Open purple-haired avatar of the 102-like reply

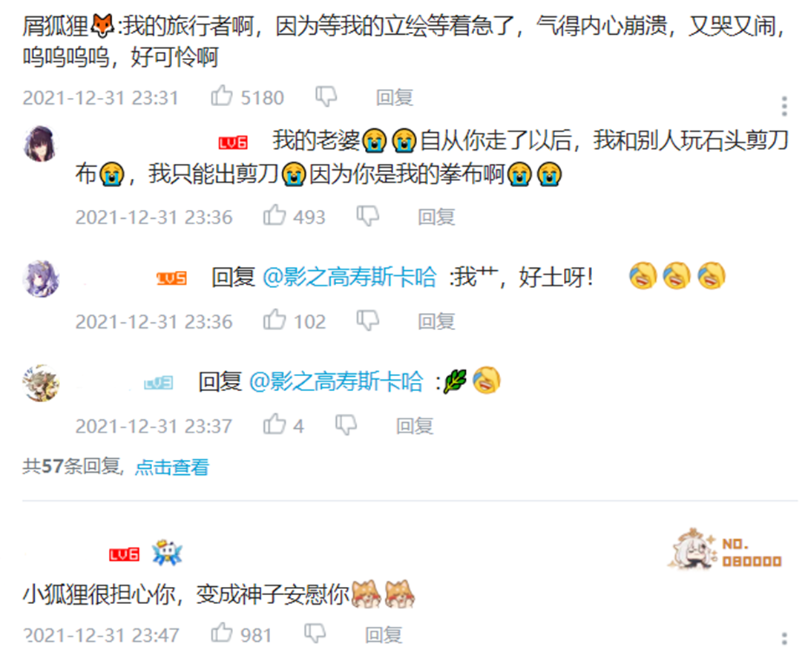(42, 278)
